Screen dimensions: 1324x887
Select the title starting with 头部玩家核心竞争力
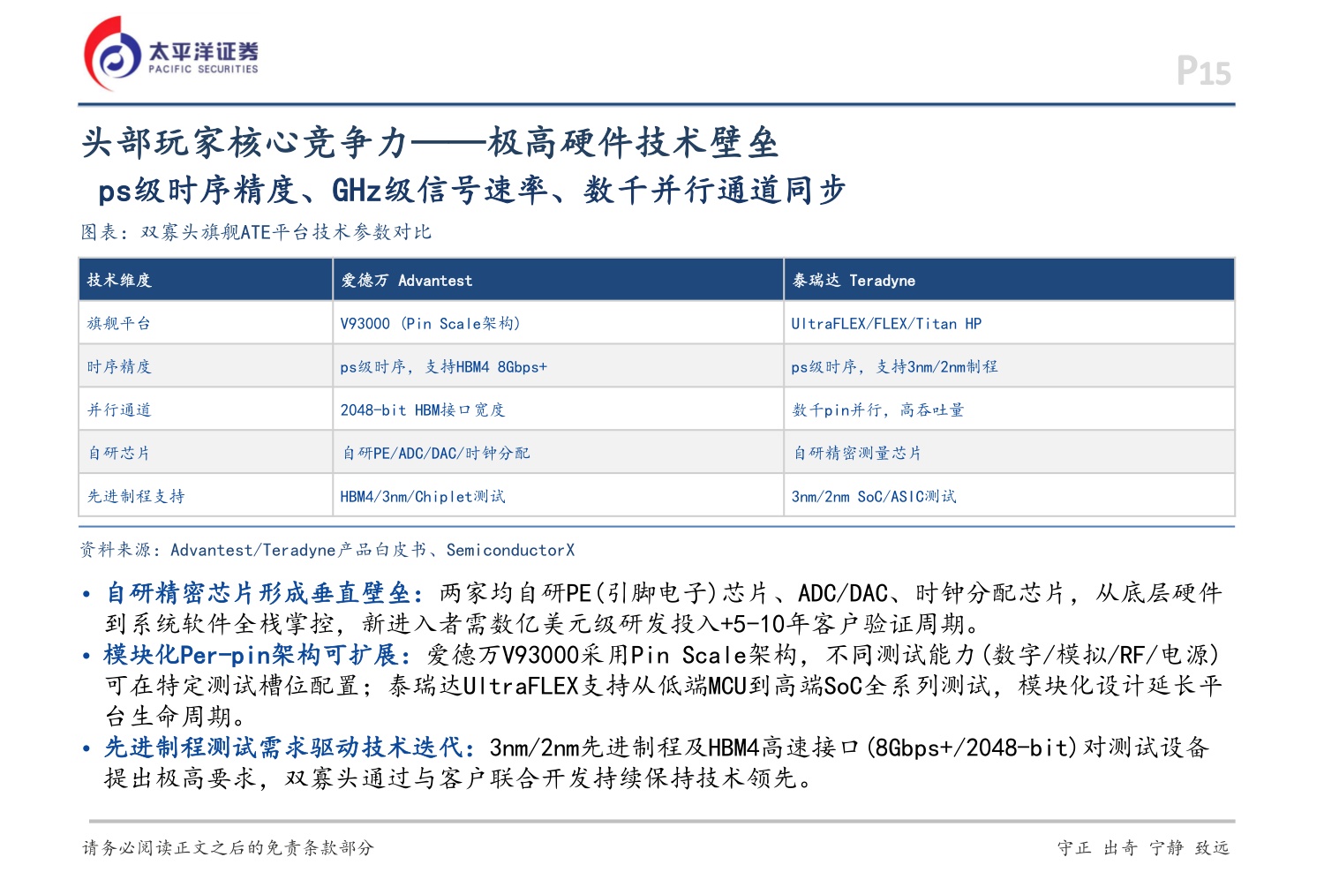tap(430, 142)
